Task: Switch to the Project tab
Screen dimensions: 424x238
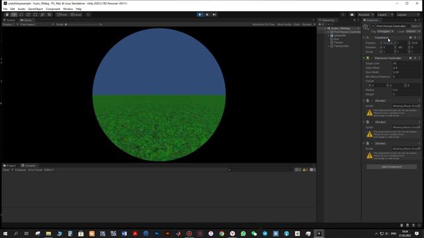Action: coord(10,165)
